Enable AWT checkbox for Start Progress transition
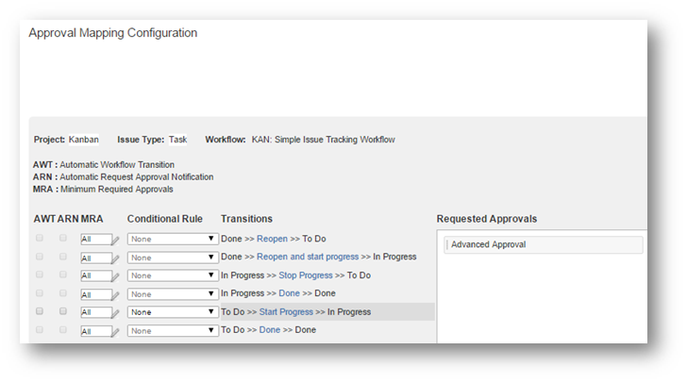The width and height of the screenshot is (687, 383). [39, 311]
